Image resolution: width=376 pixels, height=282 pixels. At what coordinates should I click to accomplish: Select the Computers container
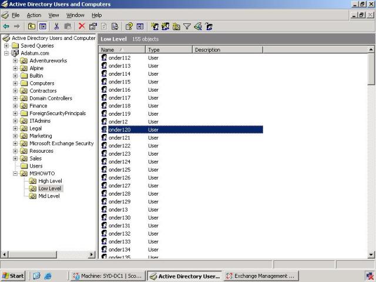42,83
